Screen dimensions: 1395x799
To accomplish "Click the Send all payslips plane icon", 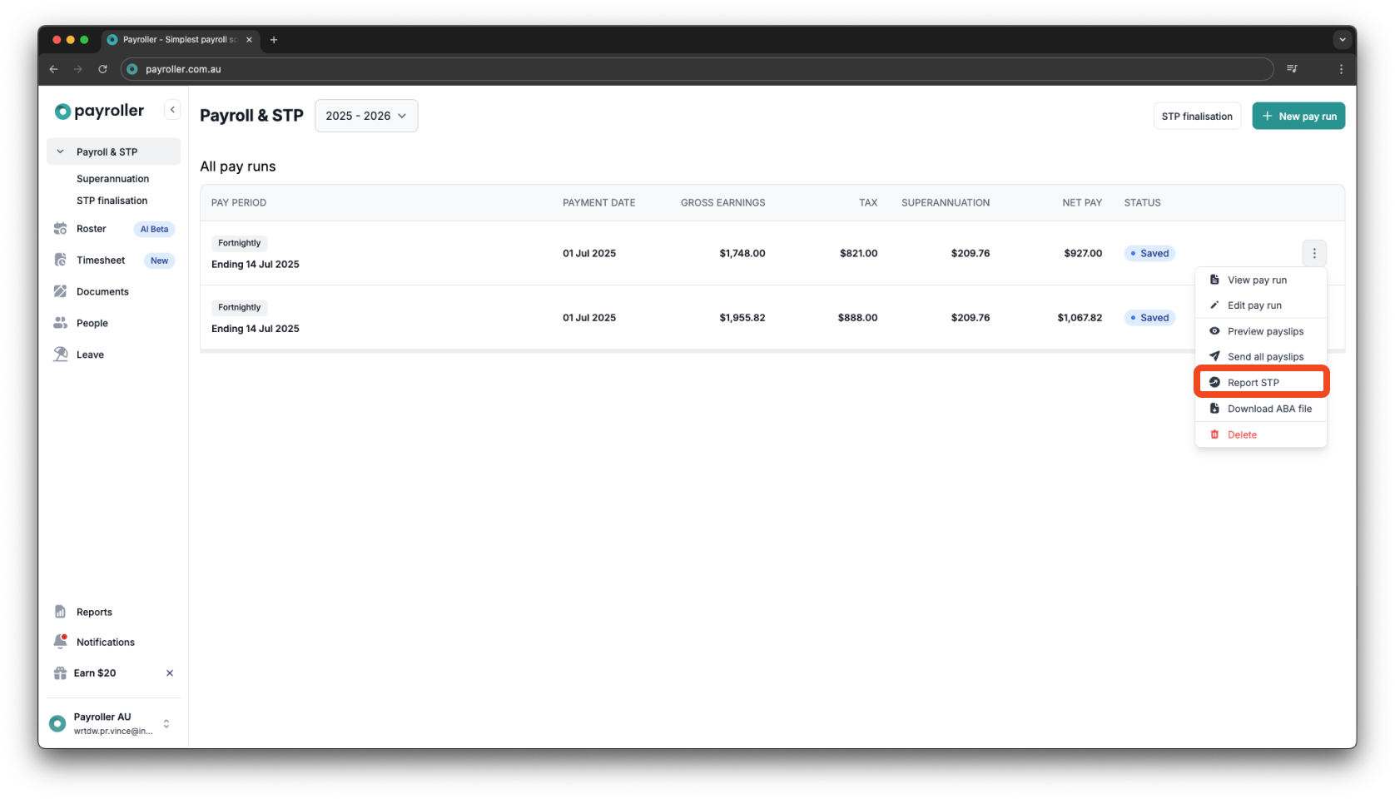I will pyautogui.click(x=1214, y=356).
